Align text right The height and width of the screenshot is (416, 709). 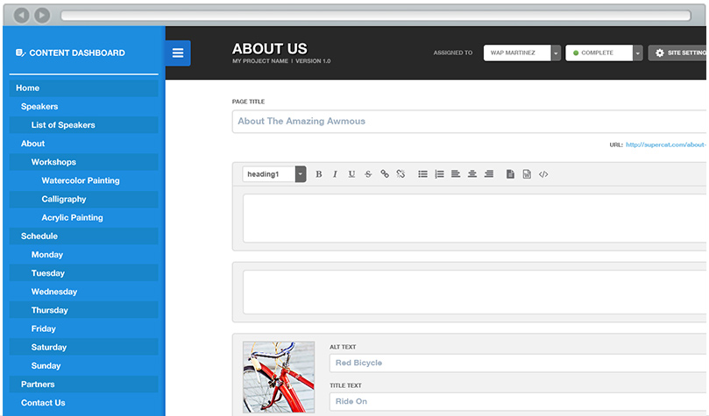(489, 174)
